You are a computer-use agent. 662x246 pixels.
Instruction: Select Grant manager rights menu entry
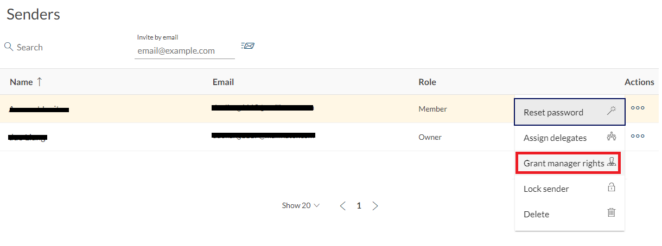click(569, 163)
